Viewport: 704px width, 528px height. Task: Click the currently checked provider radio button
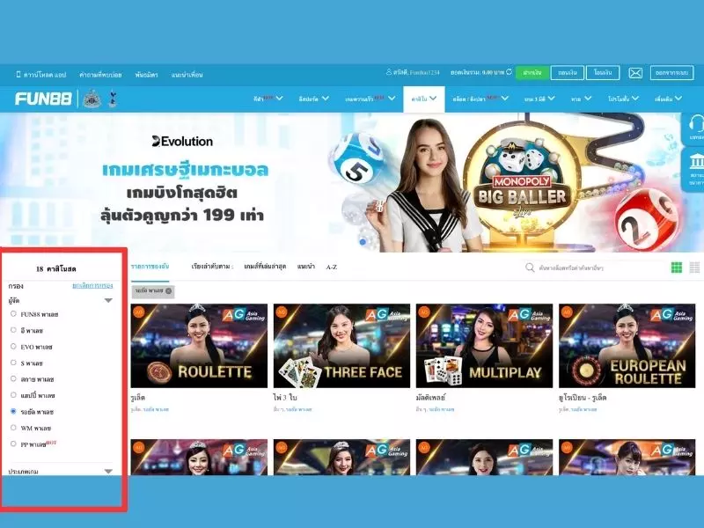click(x=13, y=411)
